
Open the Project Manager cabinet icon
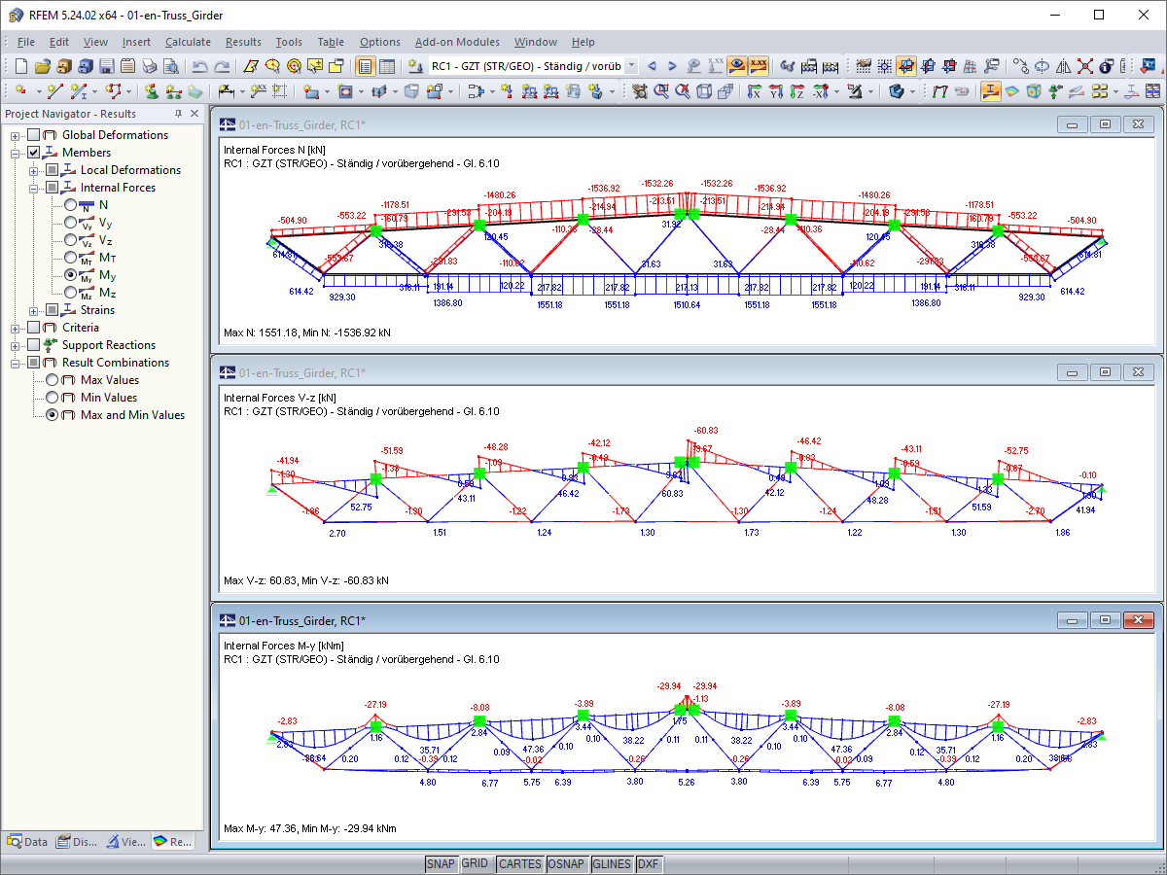[64, 66]
